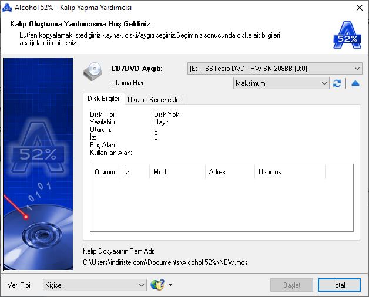Click the Başlat button

[x=291, y=285]
